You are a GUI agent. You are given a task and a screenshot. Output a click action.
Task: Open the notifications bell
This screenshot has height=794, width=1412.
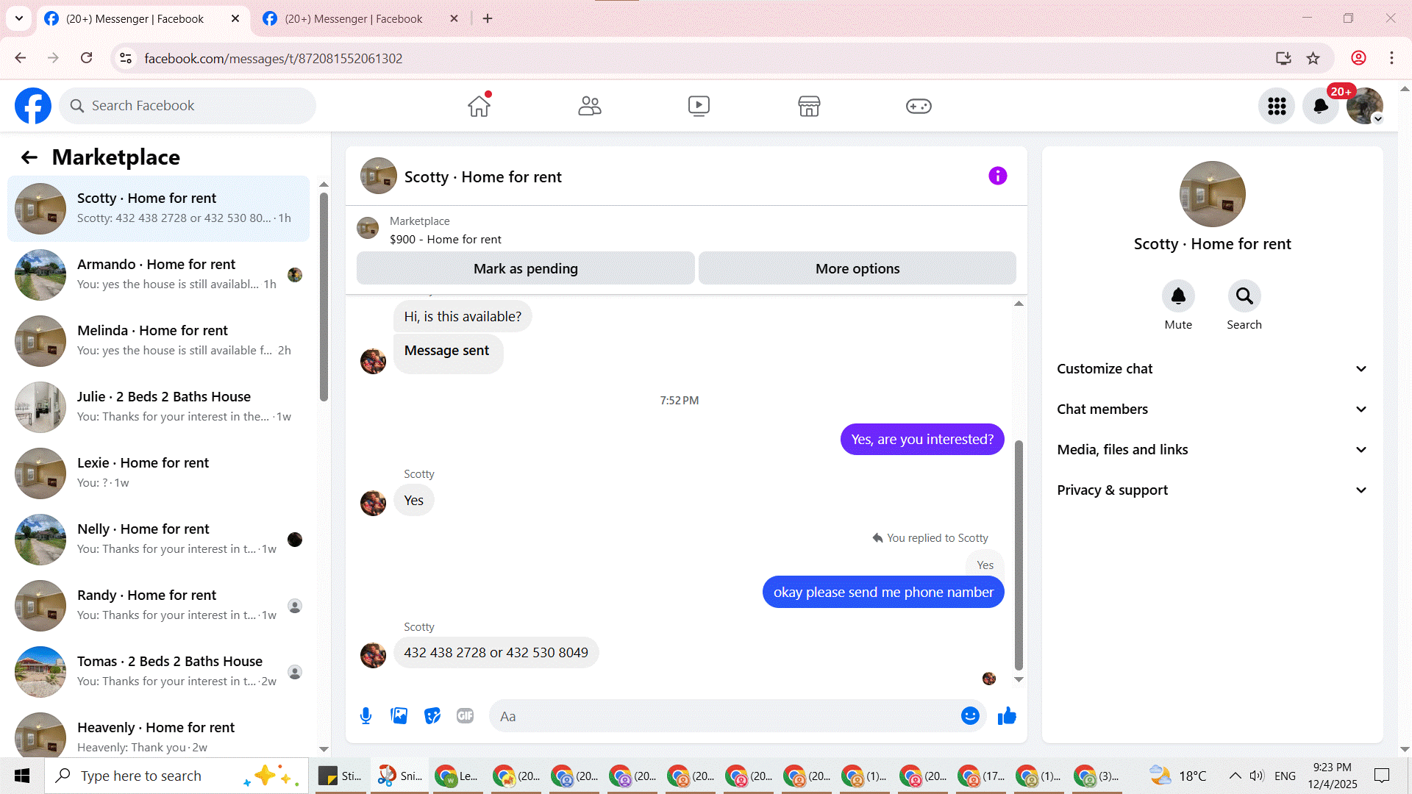(x=1321, y=106)
